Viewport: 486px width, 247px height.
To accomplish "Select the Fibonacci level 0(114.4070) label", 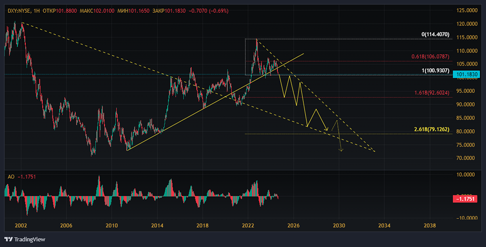I will pos(435,35).
